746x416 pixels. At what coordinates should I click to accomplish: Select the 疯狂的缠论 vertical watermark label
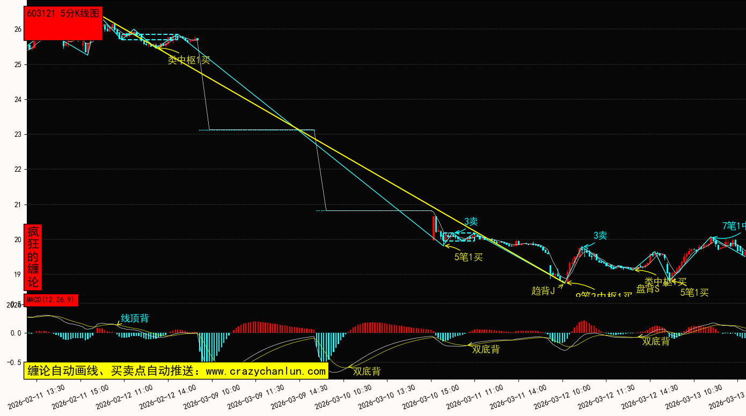(33, 257)
